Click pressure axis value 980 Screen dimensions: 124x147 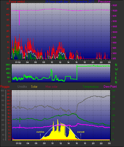pos(114,53)
